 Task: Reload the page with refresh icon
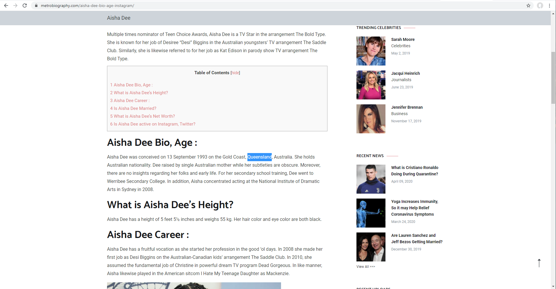coord(25,6)
